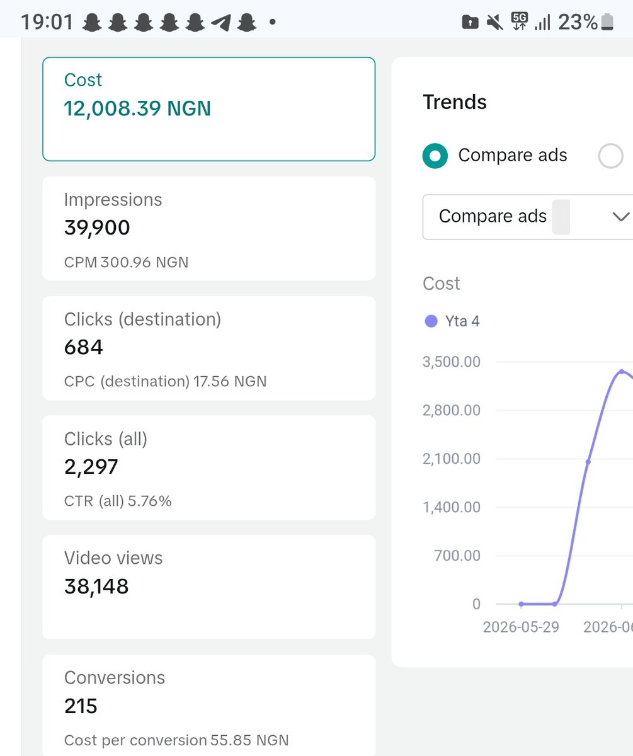Tap the Telegram notification icon in status bar

coord(220,23)
